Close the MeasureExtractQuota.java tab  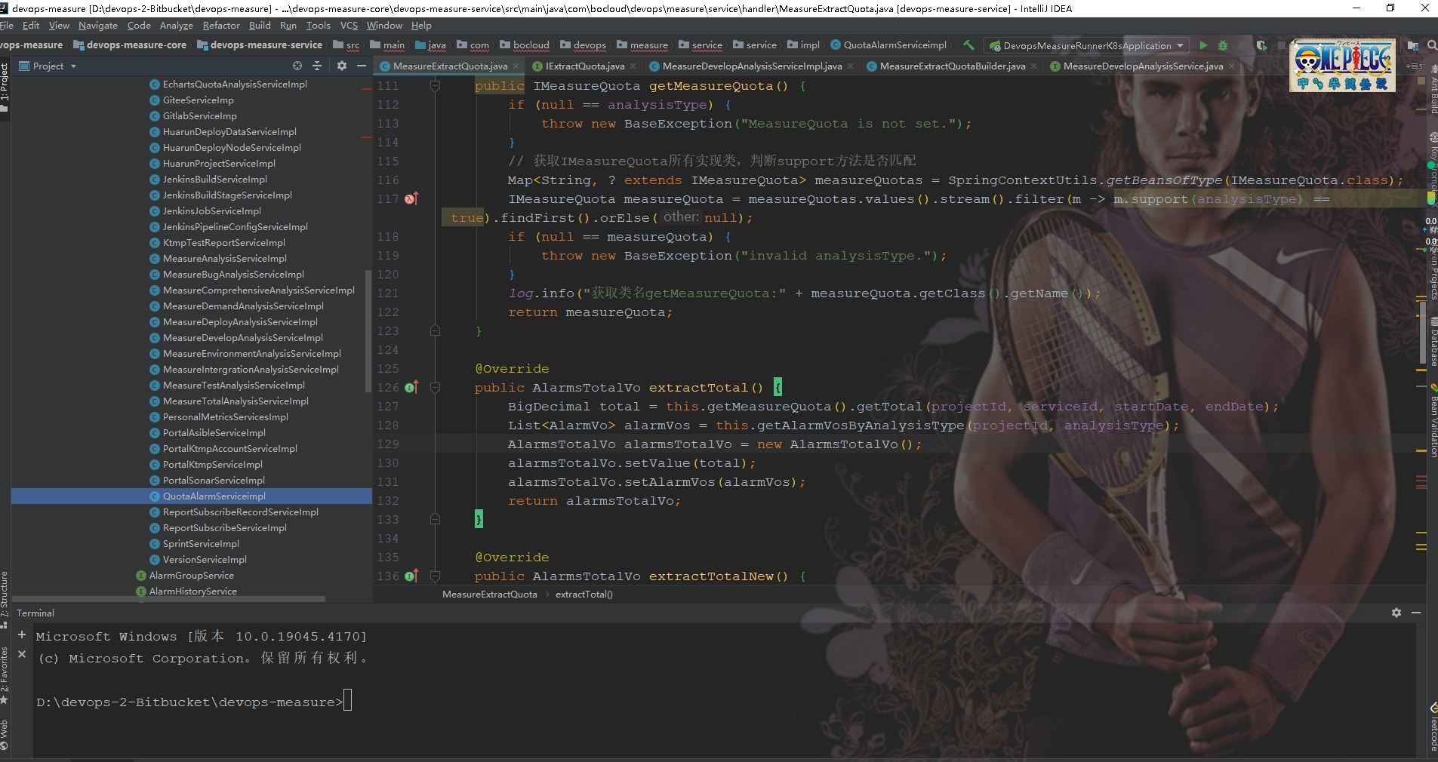pyautogui.click(x=516, y=66)
